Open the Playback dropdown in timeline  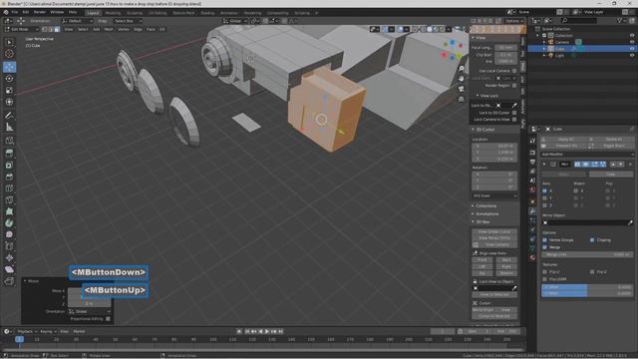[x=27, y=332]
